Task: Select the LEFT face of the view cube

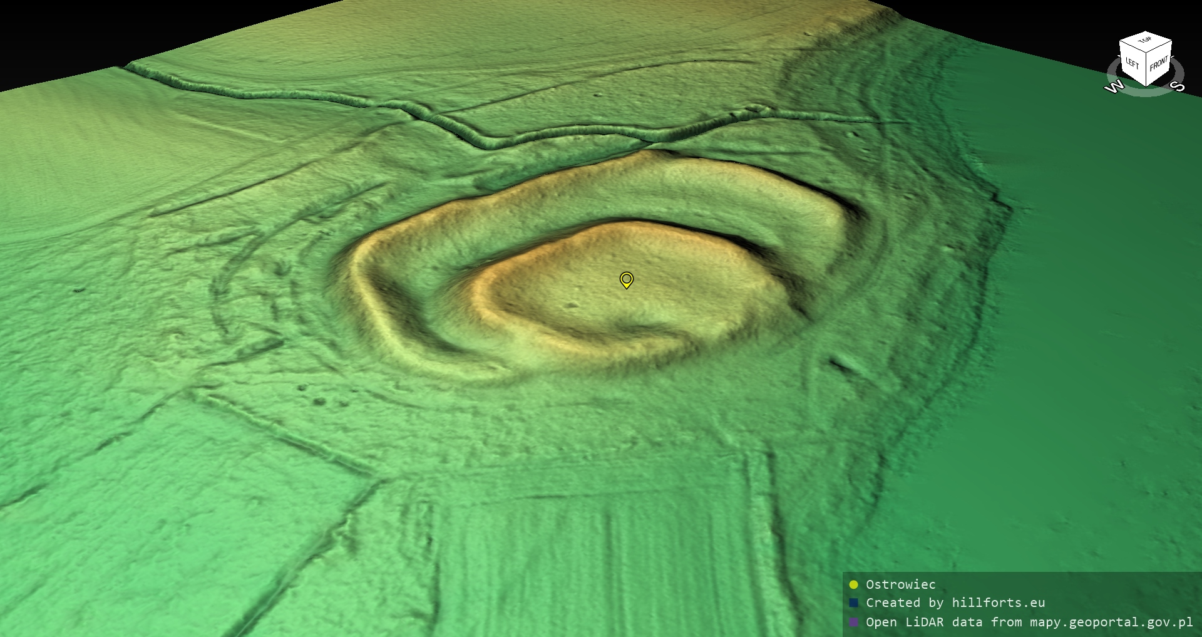Action: 1133,63
